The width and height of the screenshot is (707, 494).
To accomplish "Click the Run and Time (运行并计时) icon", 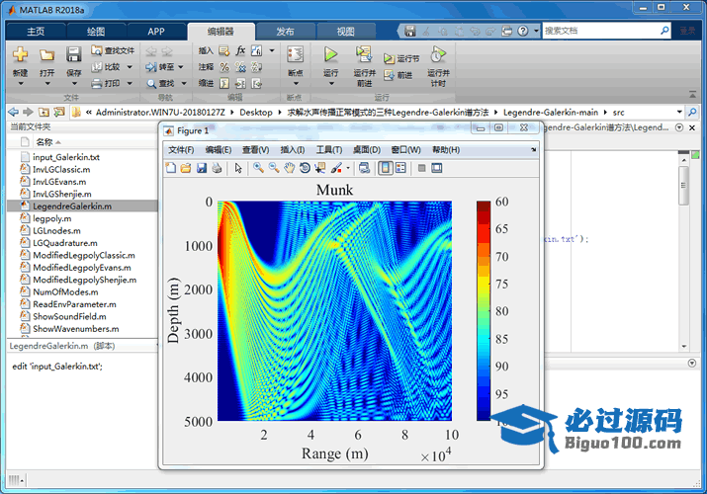I will (x=438, y=54).
